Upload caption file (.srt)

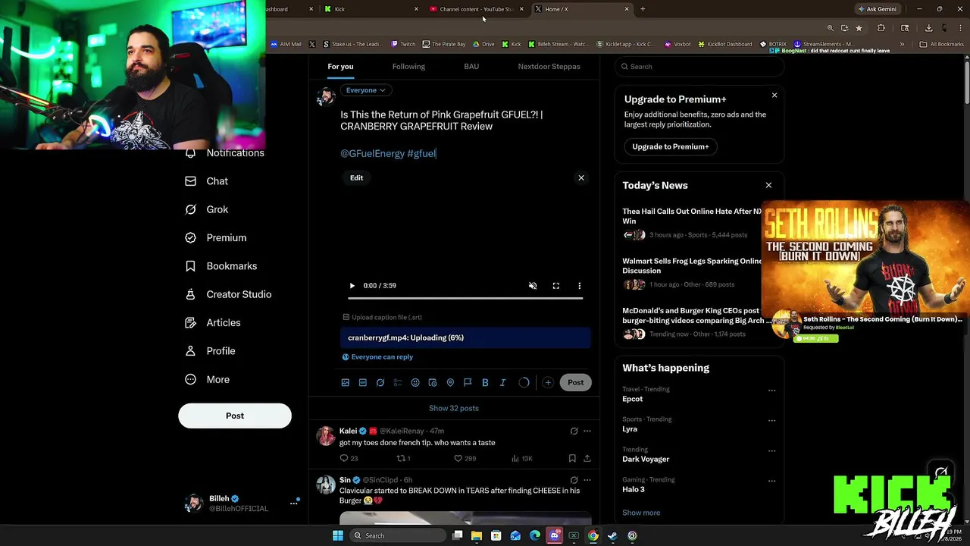coord(383,318)
